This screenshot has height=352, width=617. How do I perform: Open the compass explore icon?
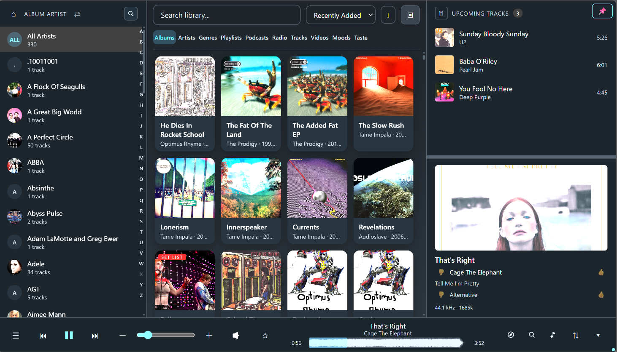(511, 335)
